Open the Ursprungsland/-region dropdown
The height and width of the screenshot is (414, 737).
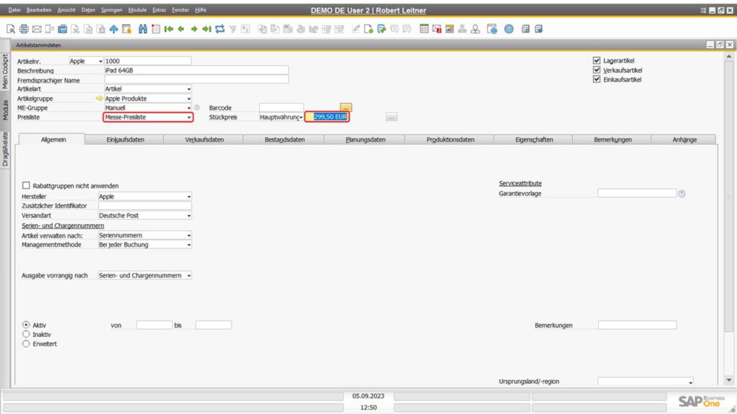click(x=646, y=382)
